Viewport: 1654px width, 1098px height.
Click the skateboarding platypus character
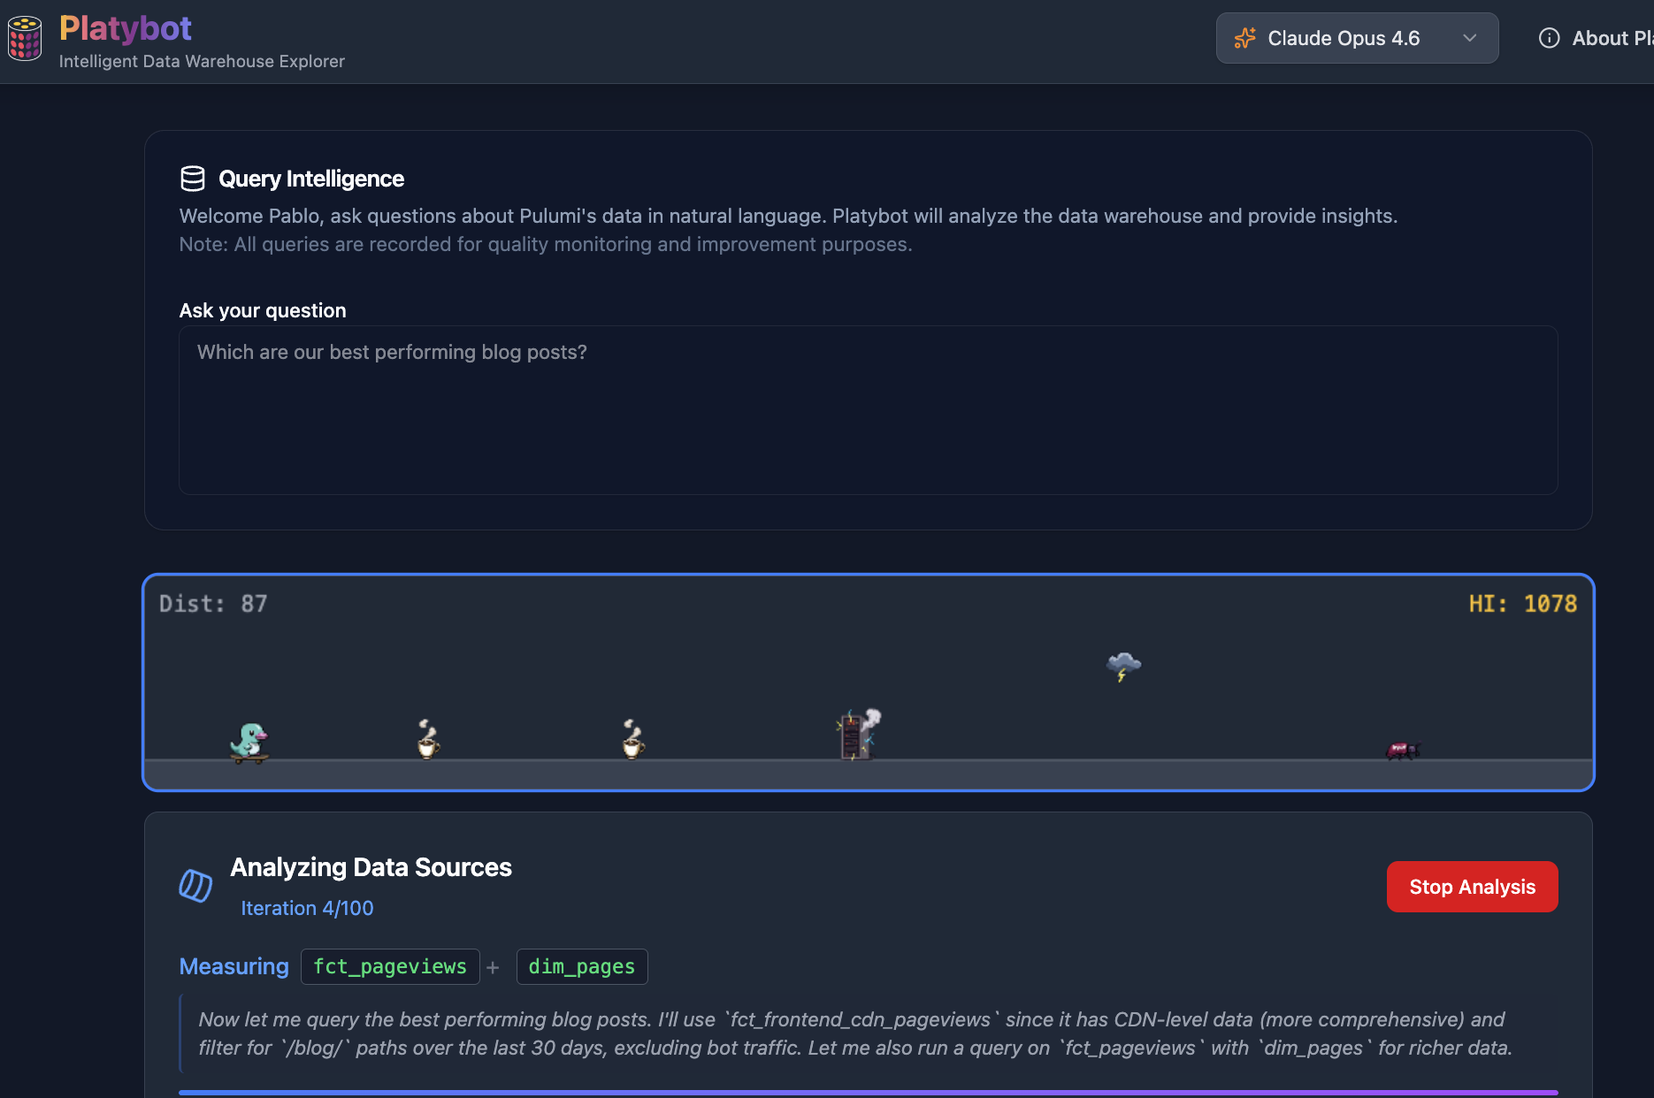pyautogui.click(x=249, y=738)
